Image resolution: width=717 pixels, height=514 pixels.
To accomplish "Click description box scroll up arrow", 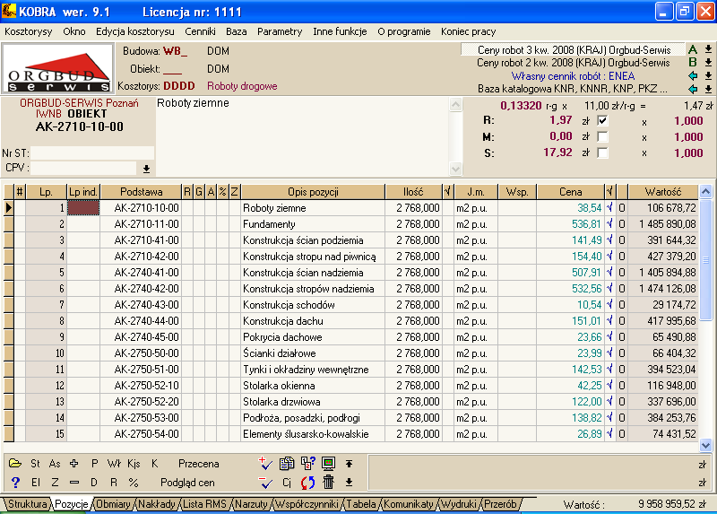I will [455, 105].
